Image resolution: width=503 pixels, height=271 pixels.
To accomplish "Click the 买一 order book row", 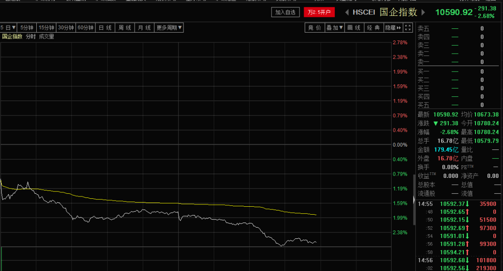I will click(457, 72).
